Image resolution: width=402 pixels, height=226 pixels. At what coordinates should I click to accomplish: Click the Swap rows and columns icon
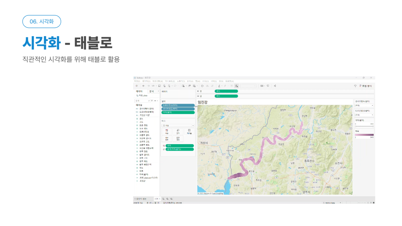202,86
